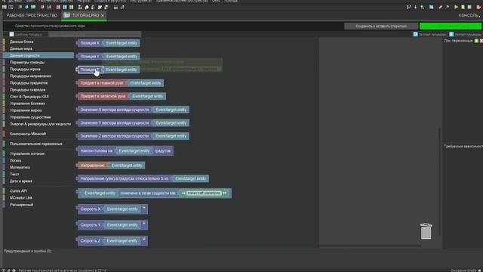Select the Расширенный category
The image size is (483, 272).
21,205
